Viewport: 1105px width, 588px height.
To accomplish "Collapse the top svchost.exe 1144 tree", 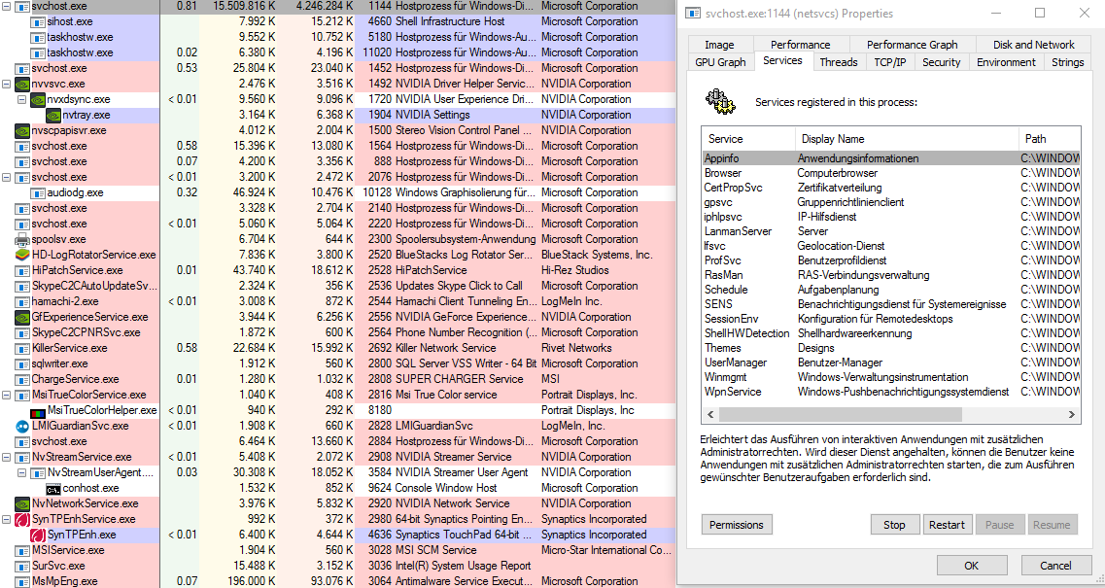I will pos(7,7).
